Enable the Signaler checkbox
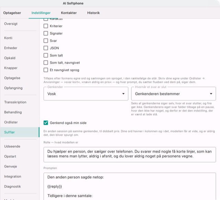The image size is (220, 200). tap(46, 33)
